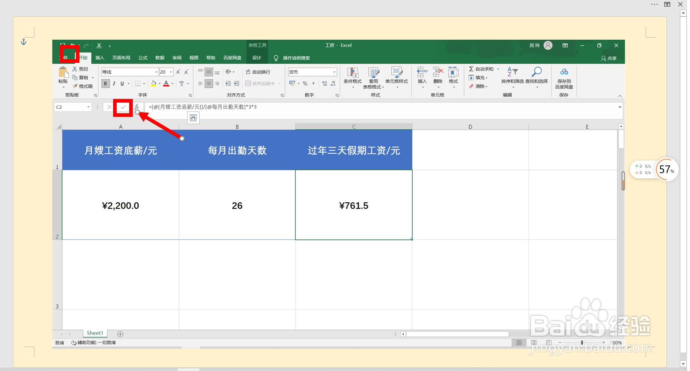Image resolution: width=690 pixels, height=371 pixels.
Task: Open the AutoSum dropdown arrow
Action: 498,69
